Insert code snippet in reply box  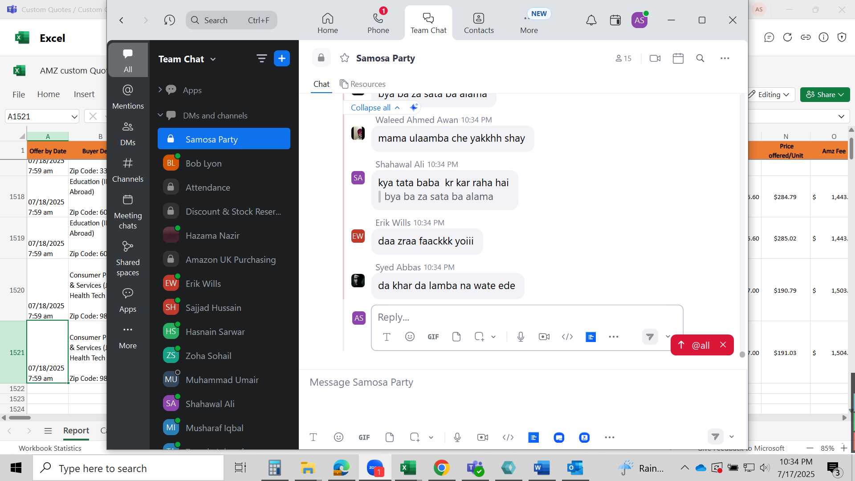(567, 337)
